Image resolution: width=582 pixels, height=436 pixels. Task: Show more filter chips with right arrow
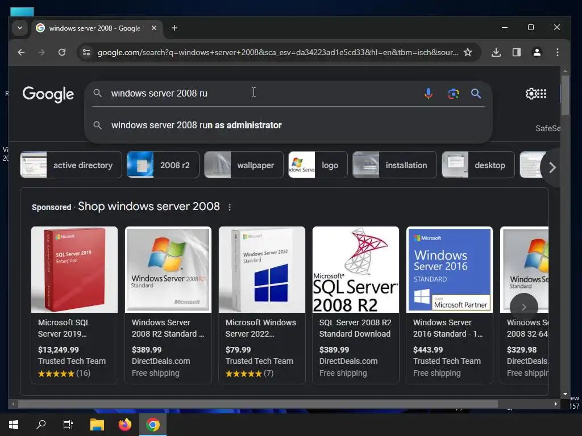(x=552, y=167)
